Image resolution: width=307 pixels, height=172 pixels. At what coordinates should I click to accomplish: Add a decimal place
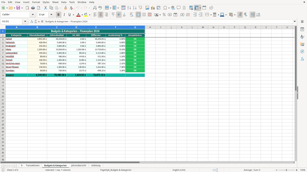coord(182,15)
